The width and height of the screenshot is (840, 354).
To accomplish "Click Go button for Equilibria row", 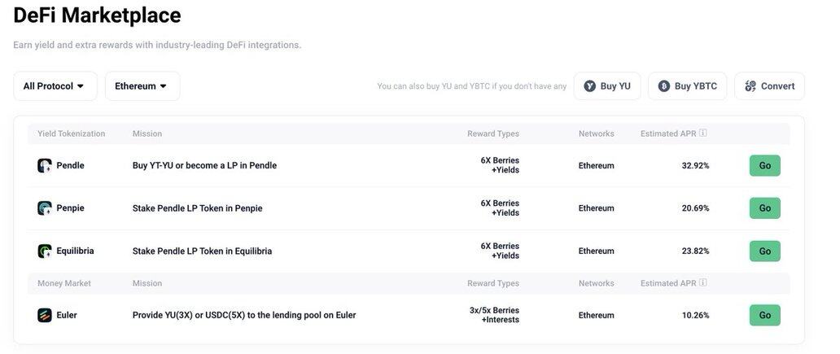I will coord(764,251).
